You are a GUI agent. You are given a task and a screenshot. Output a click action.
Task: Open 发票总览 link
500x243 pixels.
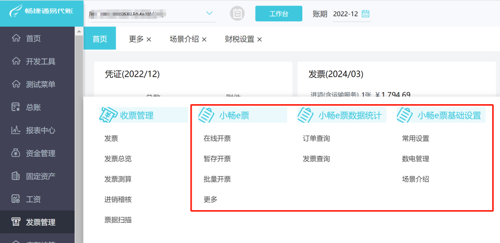click(118, 159)
